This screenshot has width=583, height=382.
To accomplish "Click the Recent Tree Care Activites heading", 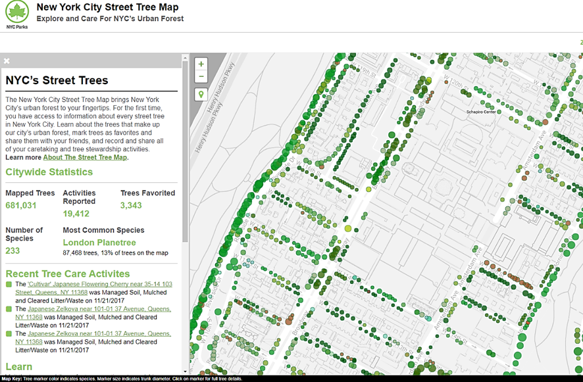I will [x=68, y=274].
